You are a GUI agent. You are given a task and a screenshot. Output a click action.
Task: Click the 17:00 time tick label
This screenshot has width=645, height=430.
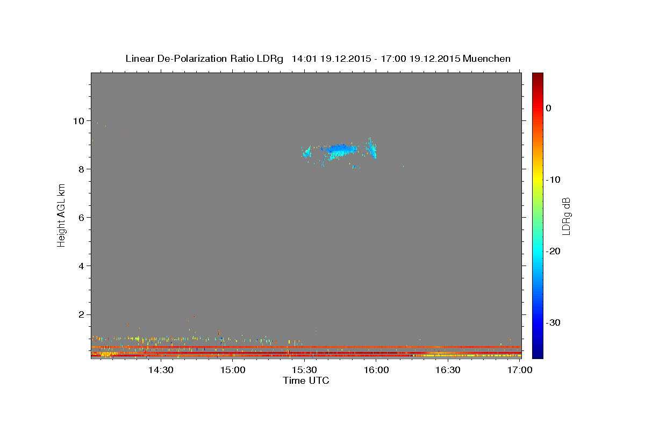519,370
